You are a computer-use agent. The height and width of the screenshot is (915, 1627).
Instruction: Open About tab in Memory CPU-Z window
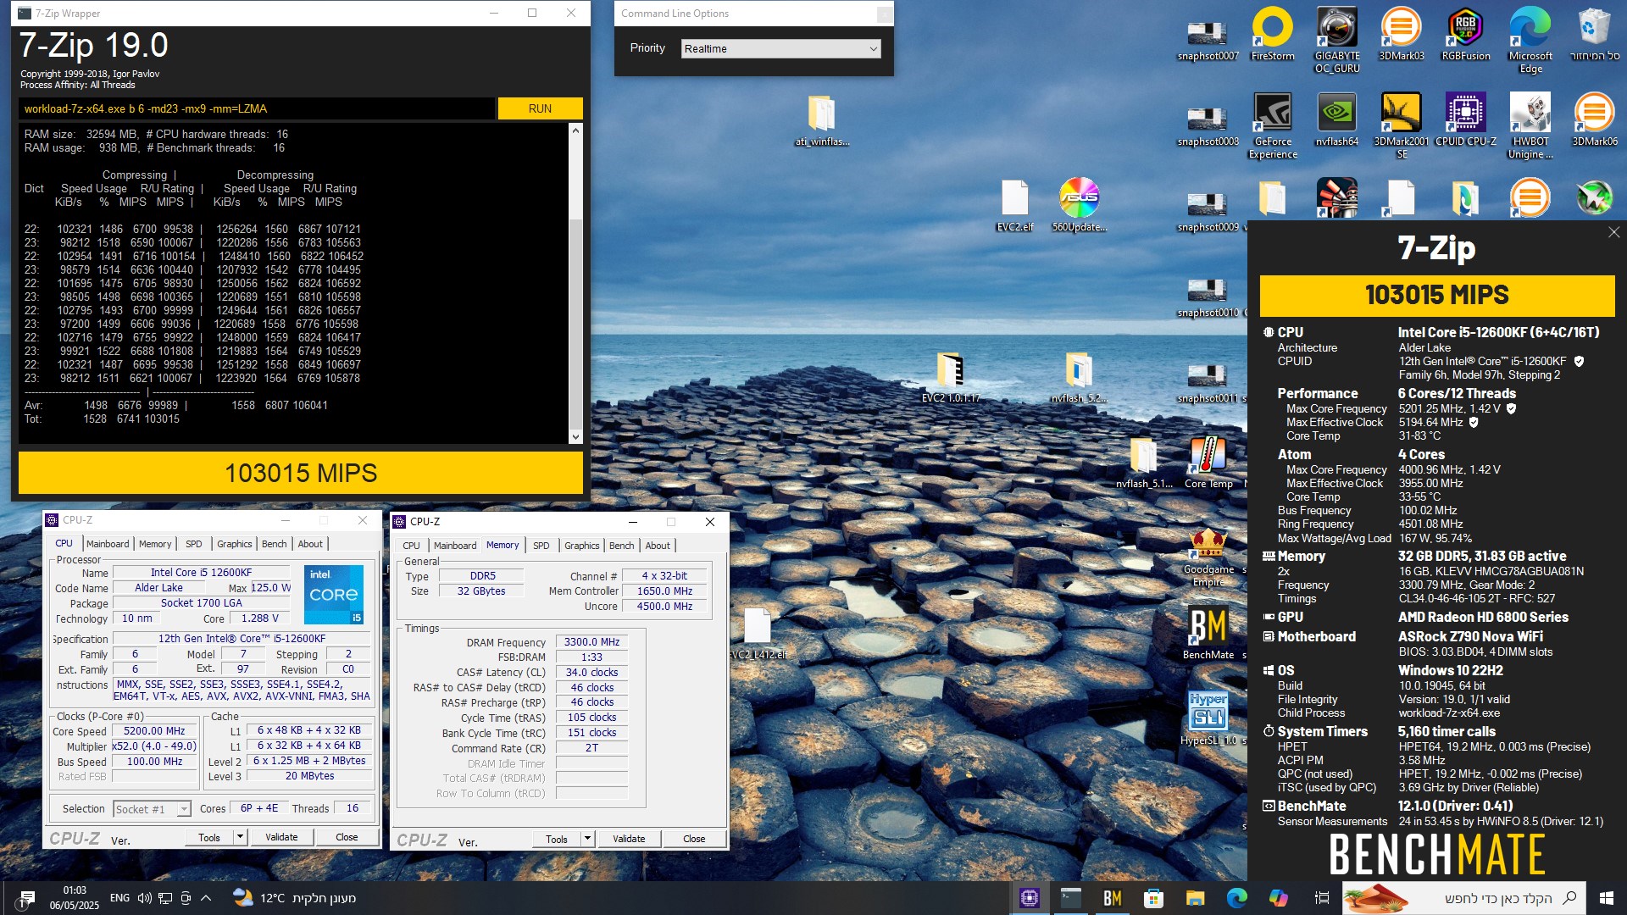658,546
